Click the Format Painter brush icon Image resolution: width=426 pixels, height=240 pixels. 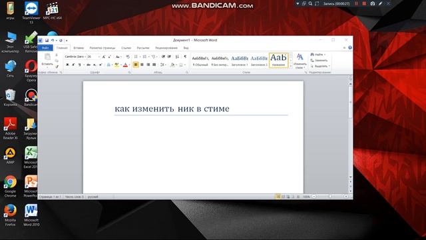(x=57, y=67)
